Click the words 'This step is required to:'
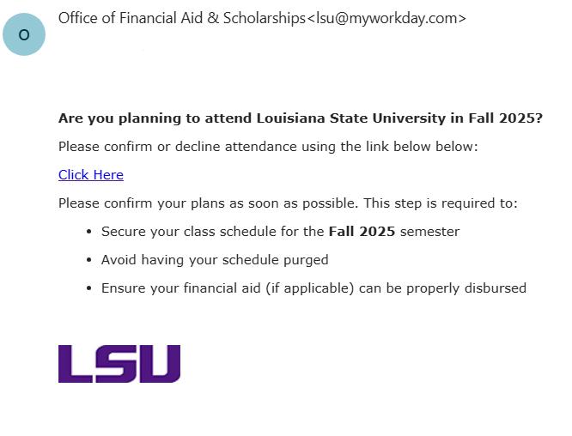Viewport: 572px width, 436px height. click(441, 203)
